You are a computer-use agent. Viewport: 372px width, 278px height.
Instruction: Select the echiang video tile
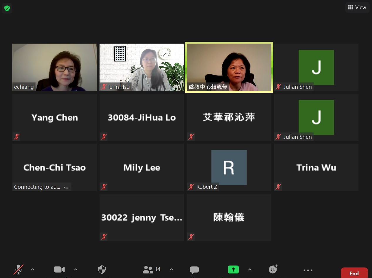click(55, 67)
